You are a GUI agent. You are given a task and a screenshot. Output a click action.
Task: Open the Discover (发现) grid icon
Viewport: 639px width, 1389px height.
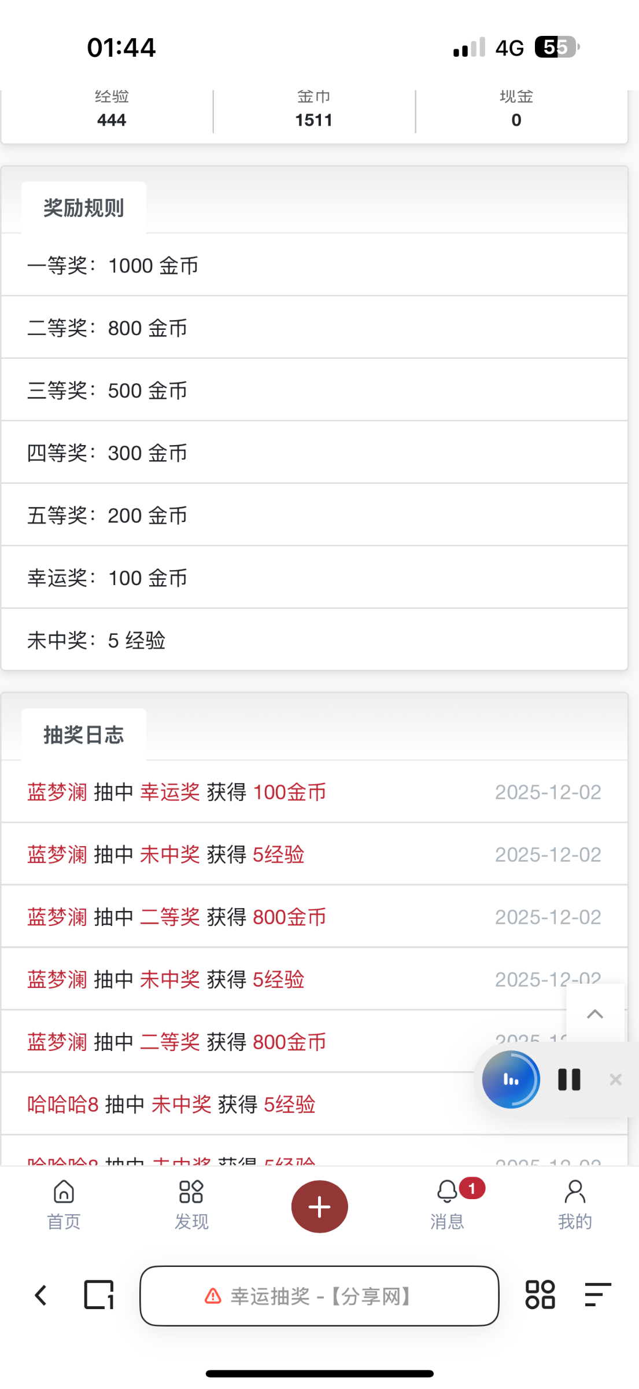[191, 1192]
